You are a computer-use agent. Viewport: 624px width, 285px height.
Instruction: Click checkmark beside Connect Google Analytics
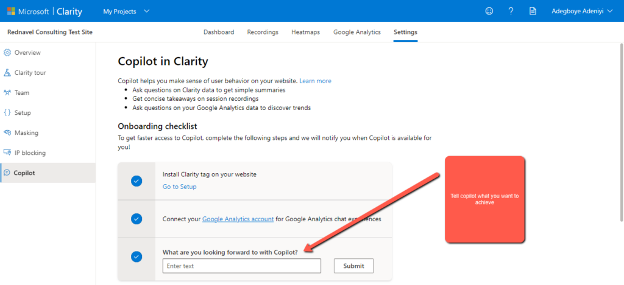[136, 219]
